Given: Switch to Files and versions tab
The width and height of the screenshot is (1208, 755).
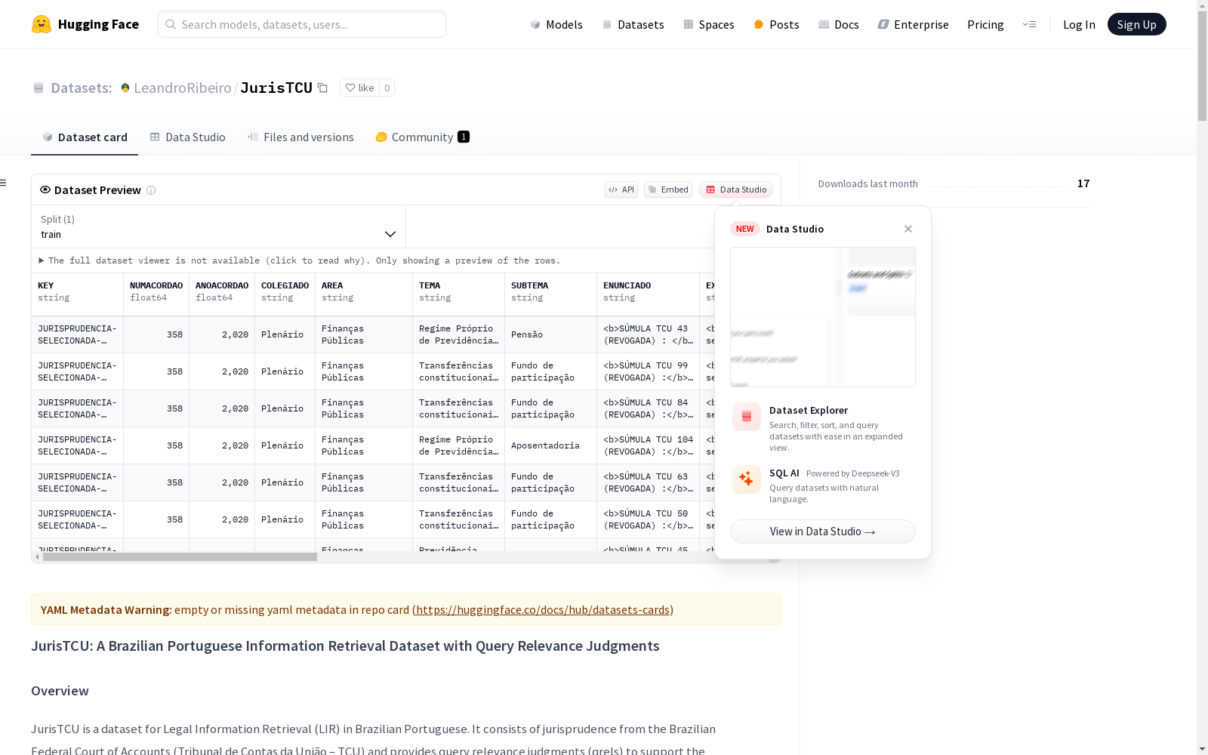Looking at the screenshot, I should [300, 137].
